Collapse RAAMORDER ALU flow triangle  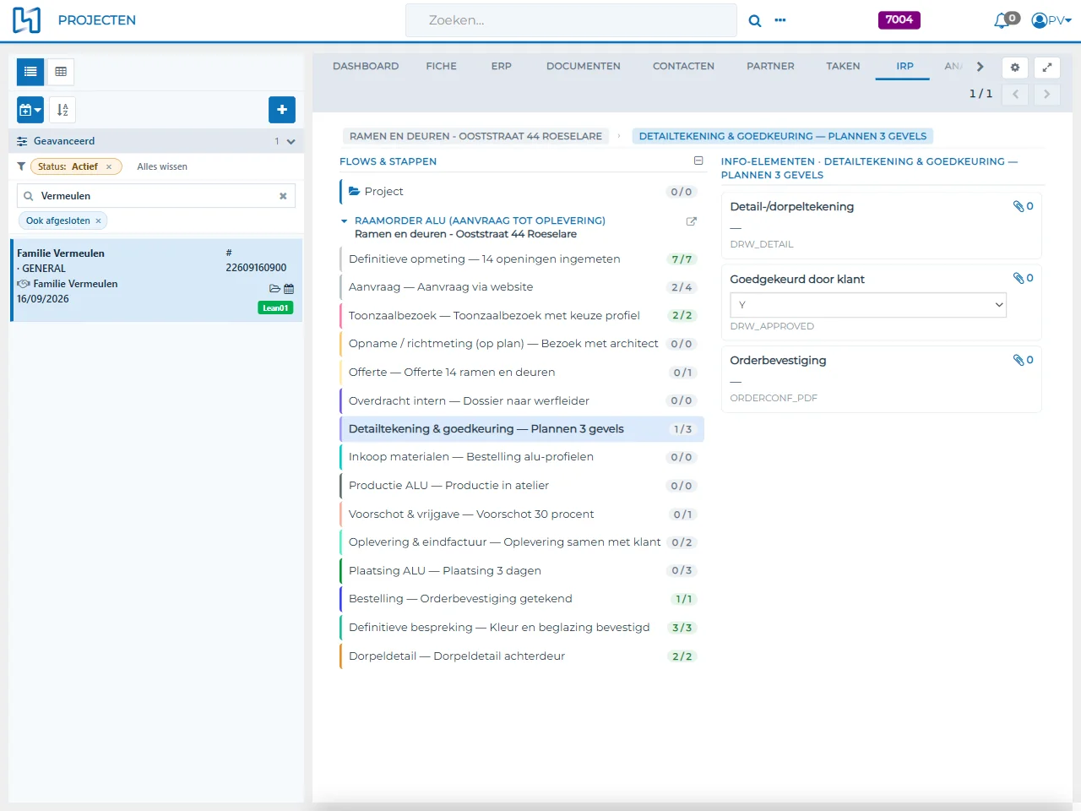pyautogui.click(x=345, y=221)
